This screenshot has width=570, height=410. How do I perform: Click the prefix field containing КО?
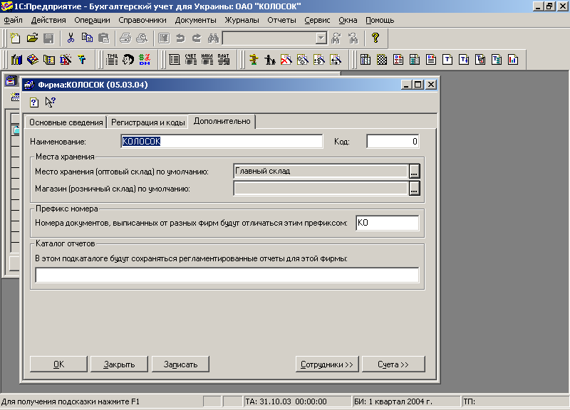[387, 223]
